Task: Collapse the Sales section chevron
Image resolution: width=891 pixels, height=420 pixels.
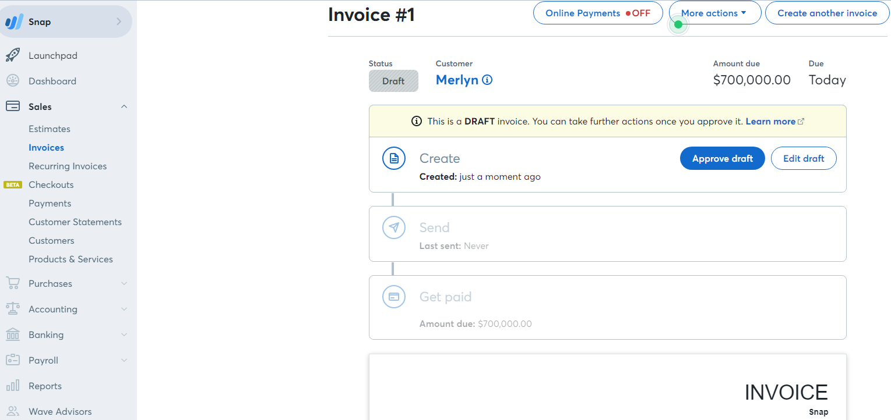Action: pyautogui.click(x=124, y=106)
